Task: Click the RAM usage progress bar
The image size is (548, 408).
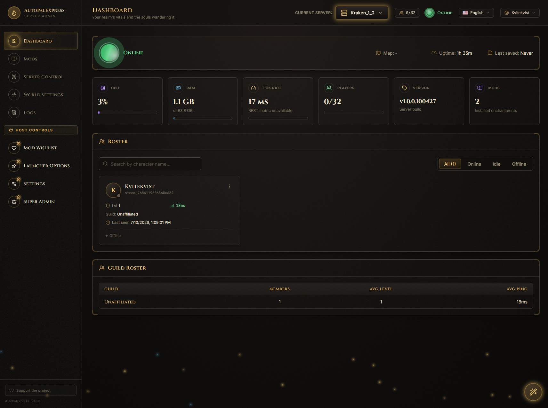Action: [x=203, y=118]
